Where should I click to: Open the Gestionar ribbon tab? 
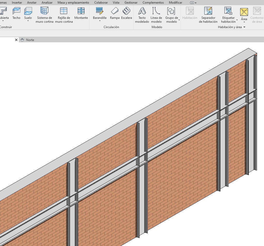coord(131,3)
